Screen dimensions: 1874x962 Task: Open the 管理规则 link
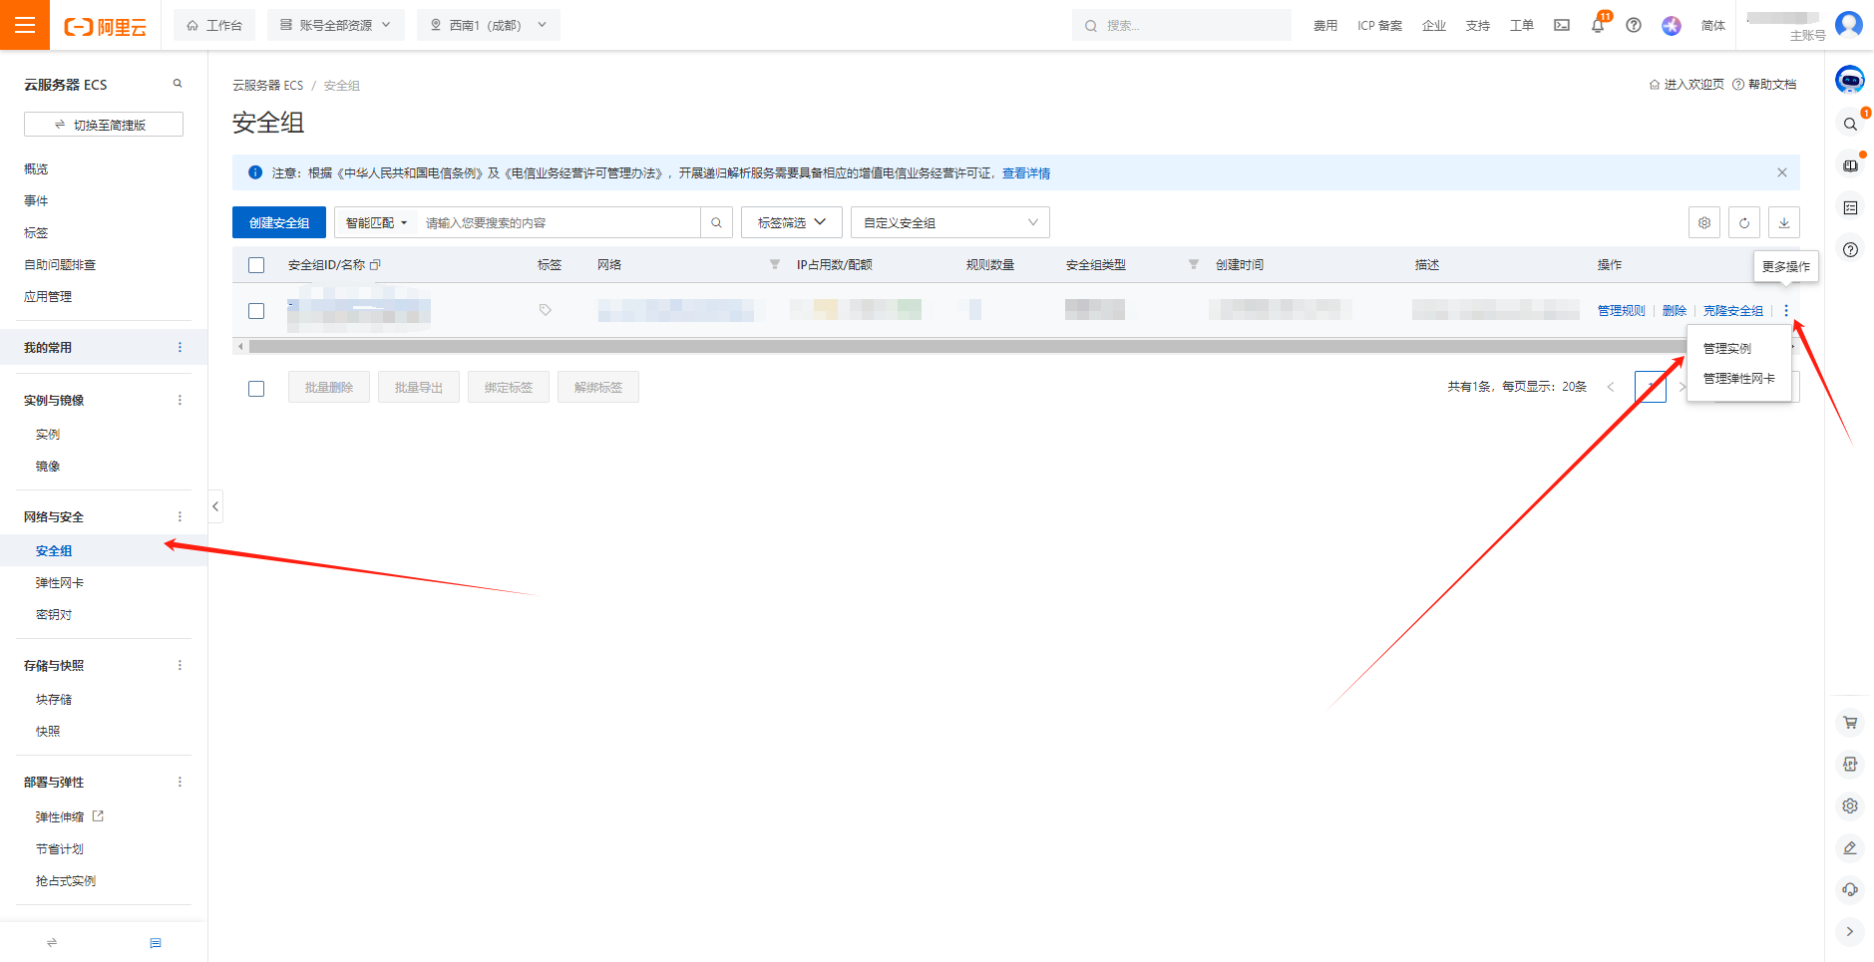pos(1621,311)
